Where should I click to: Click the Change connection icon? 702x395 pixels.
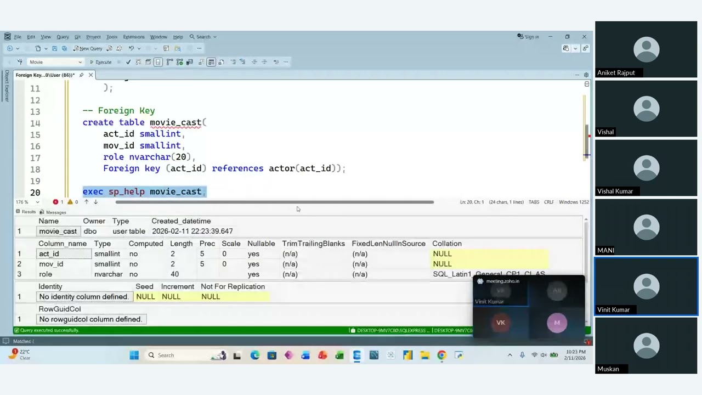[x=19, y=62]
